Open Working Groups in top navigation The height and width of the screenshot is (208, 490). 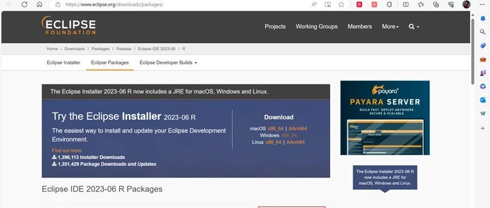[x=317, y=27]
